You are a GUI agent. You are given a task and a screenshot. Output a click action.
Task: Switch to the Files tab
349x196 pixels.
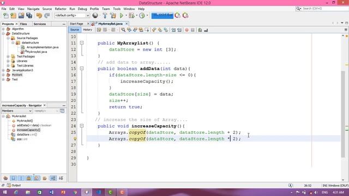(23, 24)
